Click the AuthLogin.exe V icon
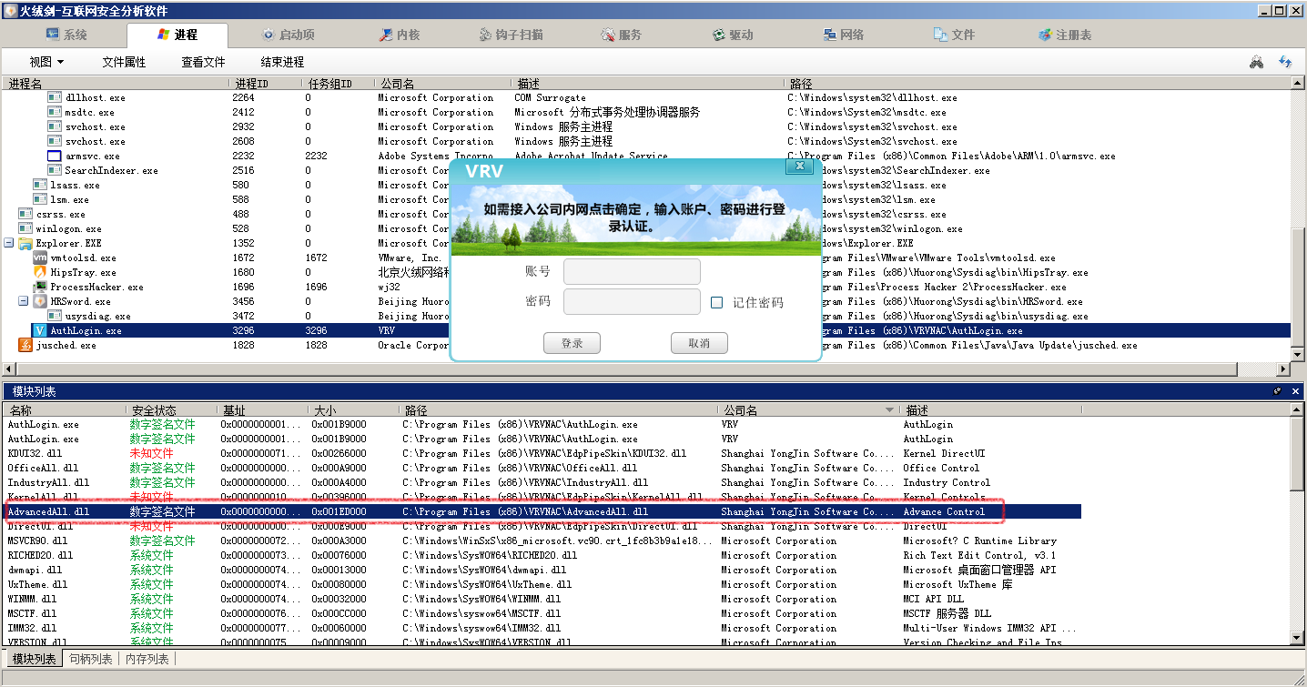Image resolution: width=1307 pixels, height=687 pixels. 40,330
